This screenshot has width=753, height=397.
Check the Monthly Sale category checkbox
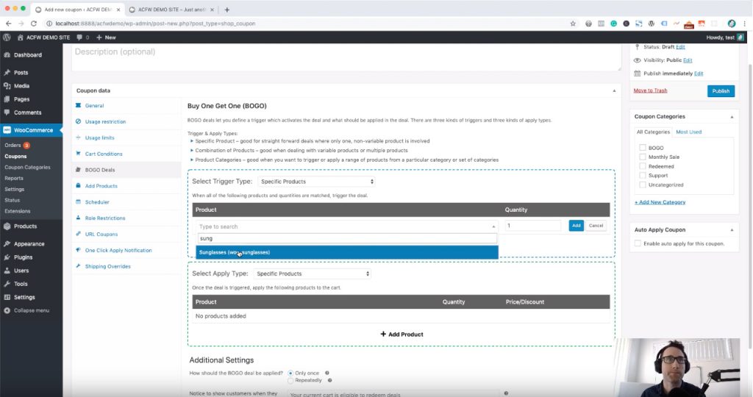(643, 157)
